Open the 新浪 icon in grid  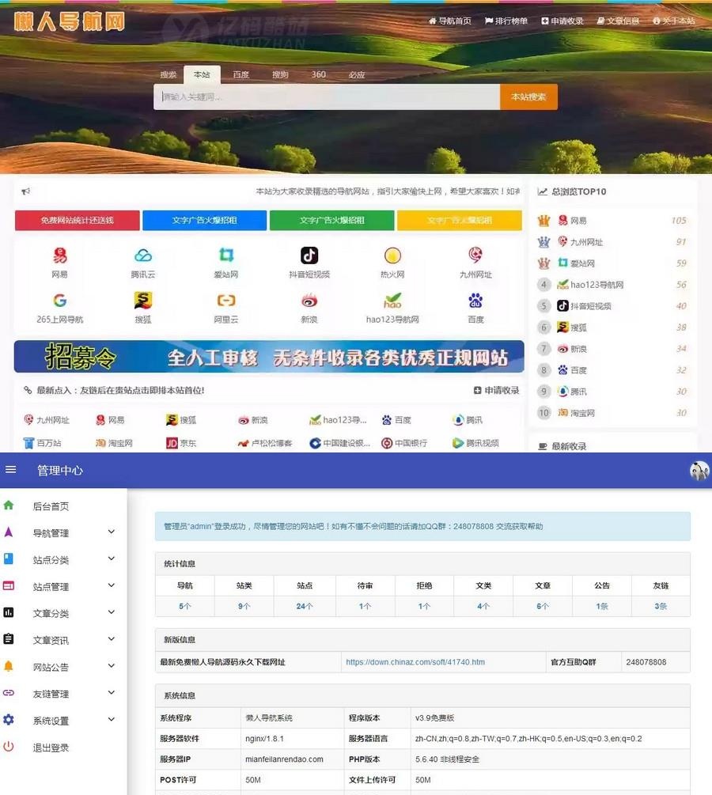tap(309, 300)
